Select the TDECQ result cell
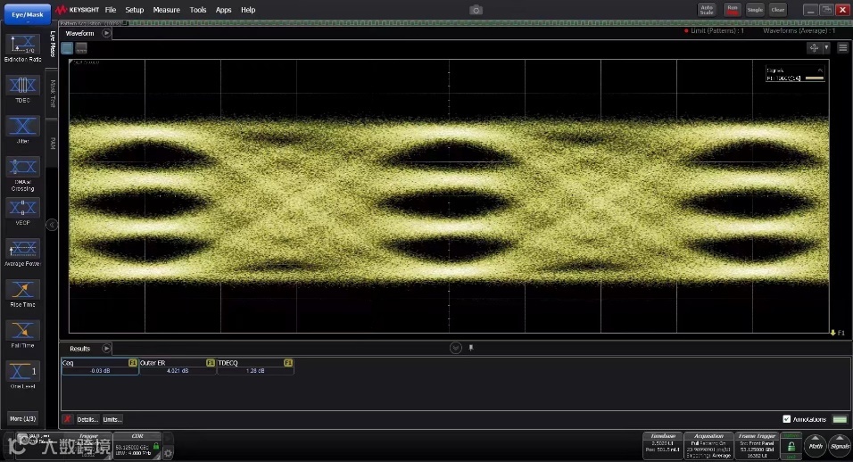 (256, 367)
